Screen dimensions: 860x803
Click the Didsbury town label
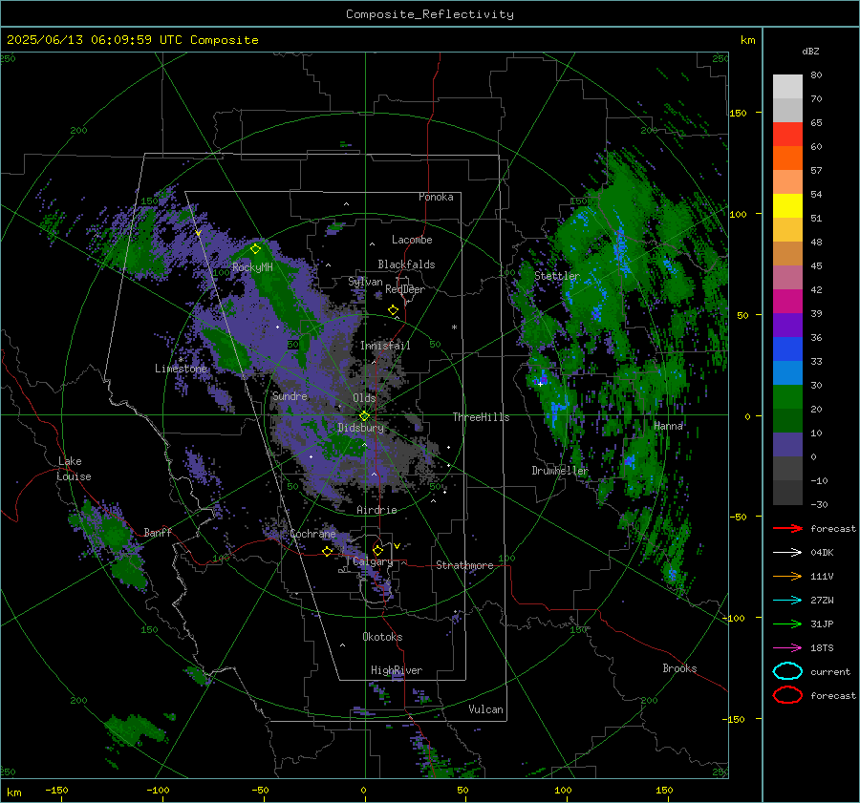coord(361,428)
